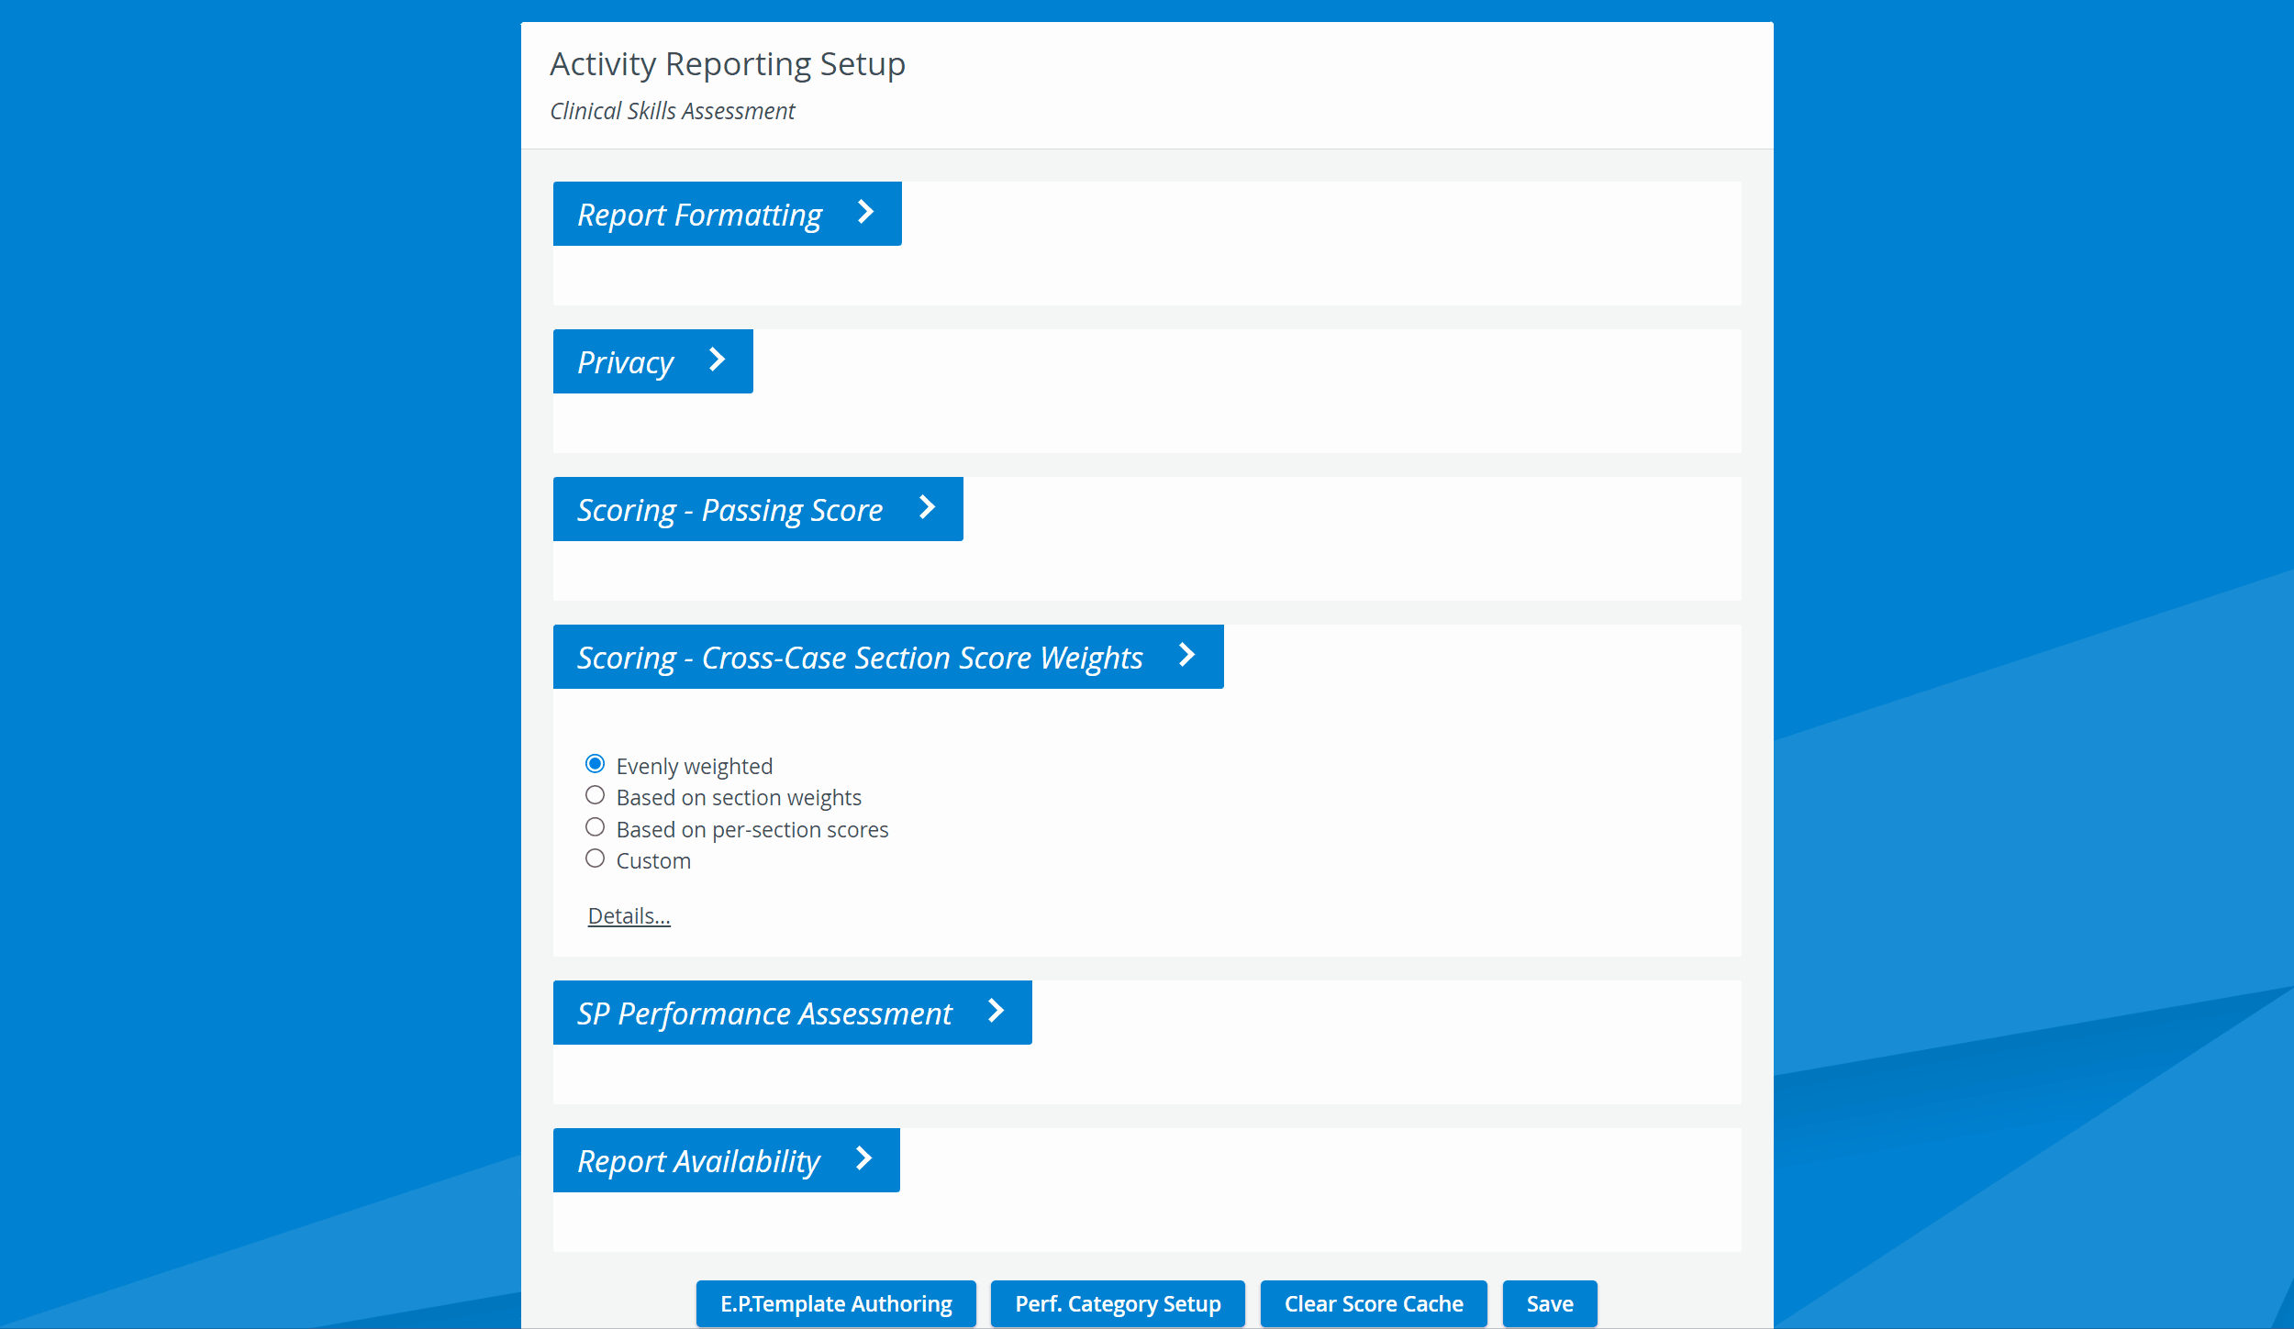Image resolution: width=2294 pixels, height=1329 pixels.
Task: Collapse Scoring - Cross-Case Section Score Weights header
Action: pos(888,657)
